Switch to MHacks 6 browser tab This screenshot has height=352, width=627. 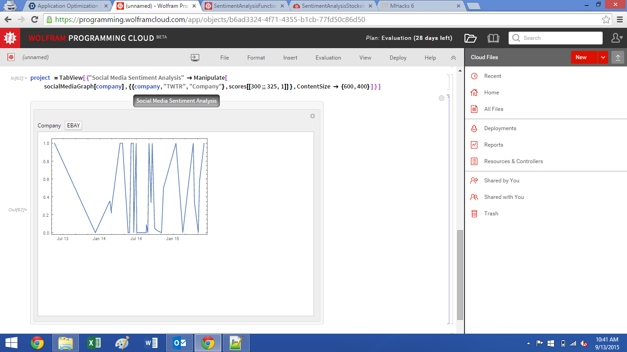tap(421, 6)
